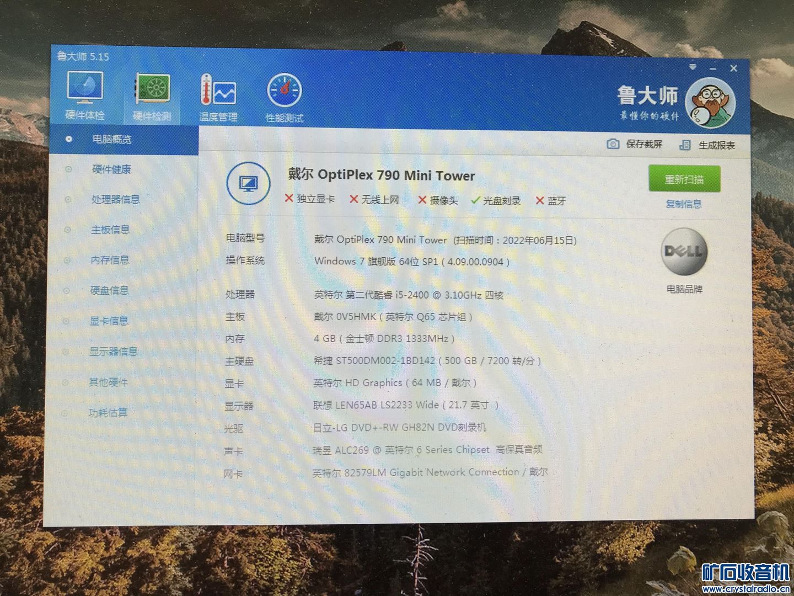Click the computer monitor overview icon

tap(248, 183)
